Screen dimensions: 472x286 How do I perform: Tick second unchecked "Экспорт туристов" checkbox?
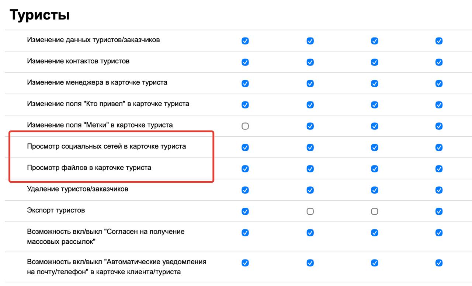(375, 211)
